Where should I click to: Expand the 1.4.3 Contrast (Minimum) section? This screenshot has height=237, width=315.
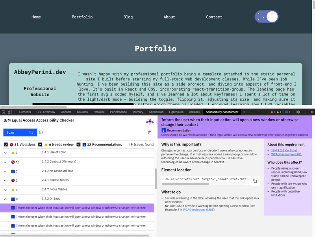6,161
